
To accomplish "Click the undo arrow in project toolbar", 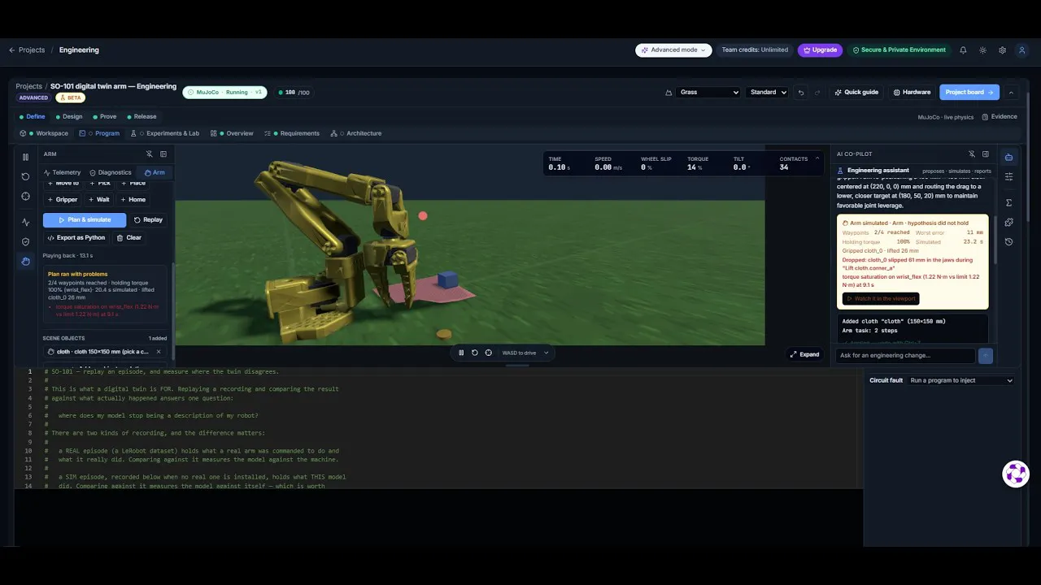I will pyautogui.click(x=801, y=92).
